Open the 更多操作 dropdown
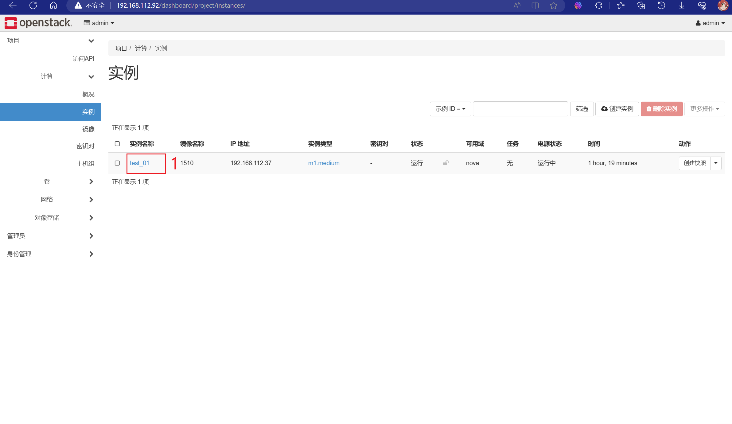This screenshot has height=424, width=732. point(705,109)
